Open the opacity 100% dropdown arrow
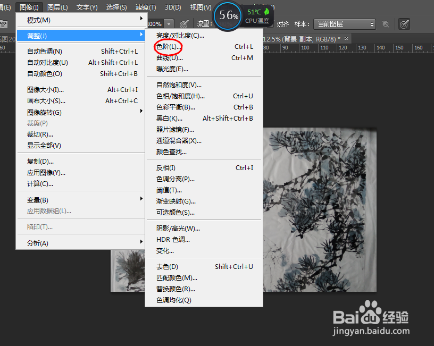Viewport: 434px width, 346px height. tap(169, 24)
